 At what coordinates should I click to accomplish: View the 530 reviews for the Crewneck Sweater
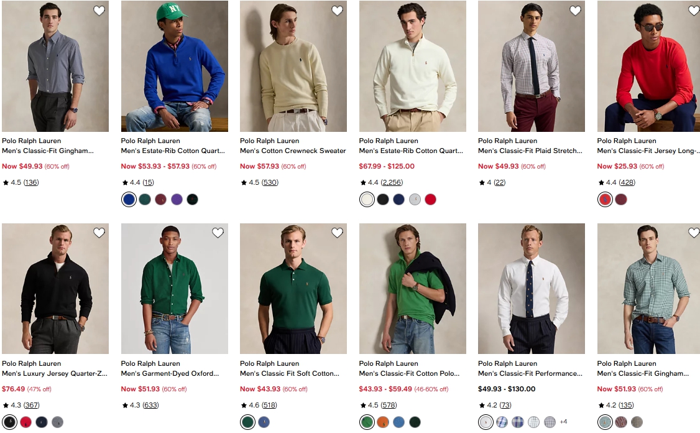(x=270, y=182)
